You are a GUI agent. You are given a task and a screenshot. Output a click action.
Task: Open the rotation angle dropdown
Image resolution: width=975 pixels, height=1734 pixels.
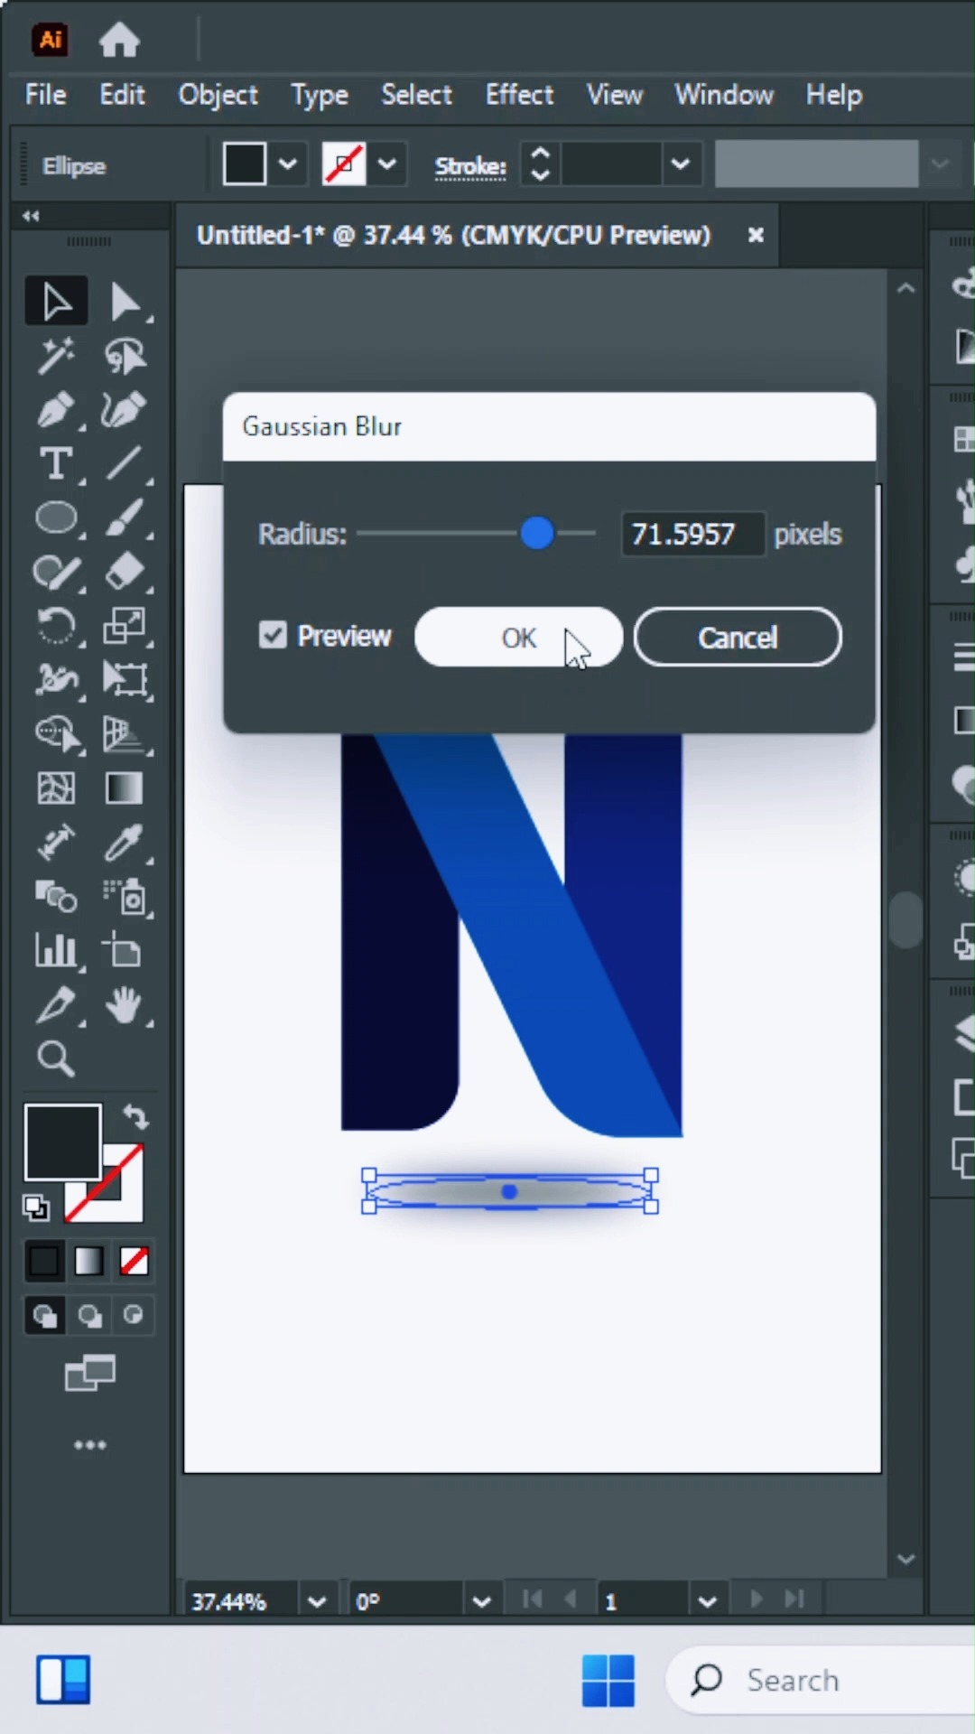(481, 1601)
